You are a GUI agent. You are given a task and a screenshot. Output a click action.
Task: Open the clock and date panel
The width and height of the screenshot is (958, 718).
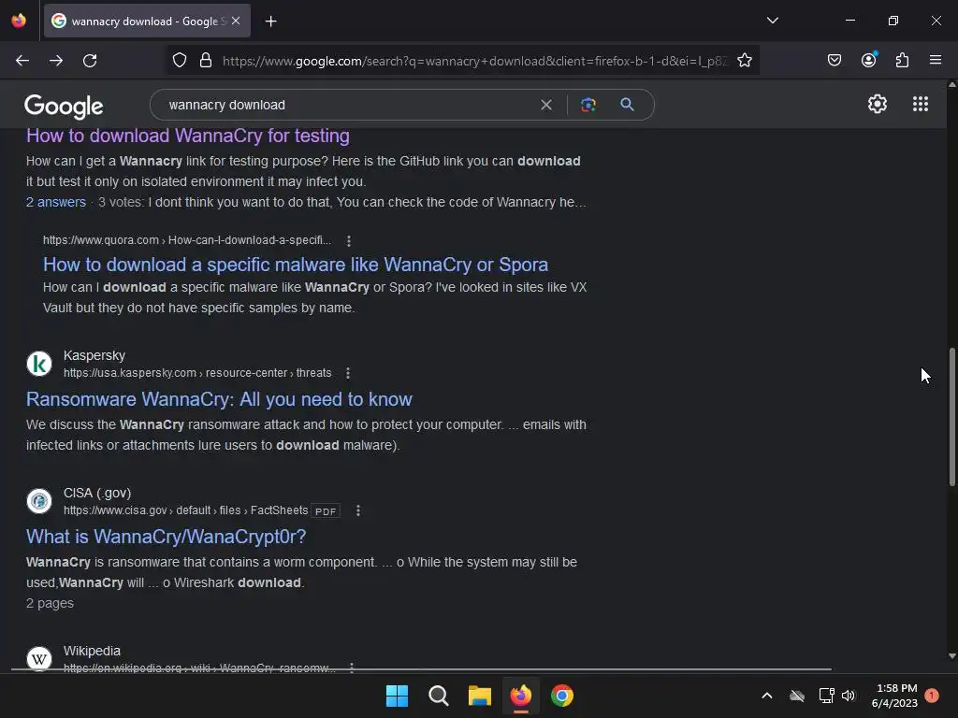click(x=895, y=696)
